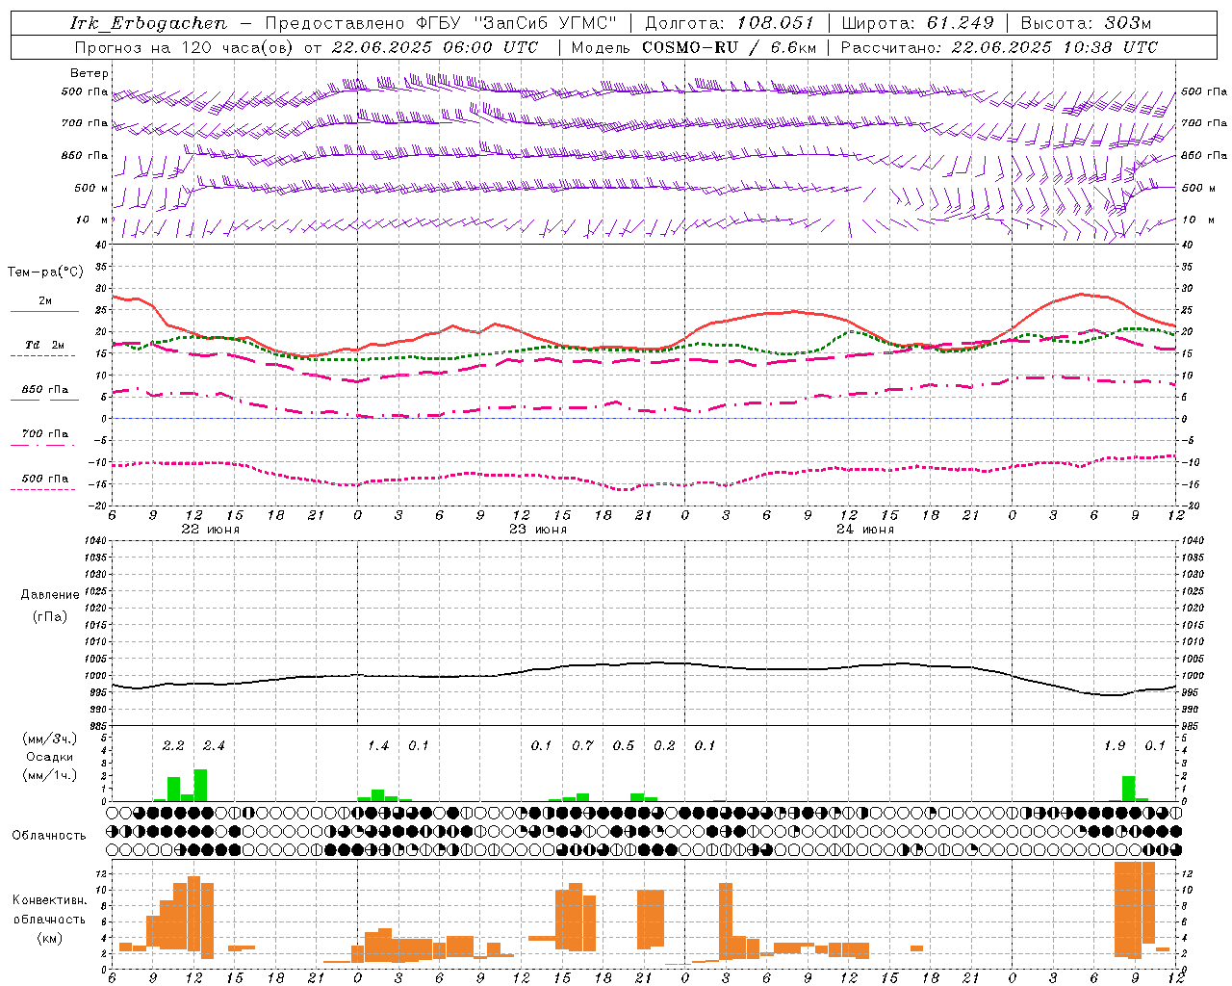Select the Давление pressure panel label
The height and width of the screenshot is (986, 1232).
point(50,595)
